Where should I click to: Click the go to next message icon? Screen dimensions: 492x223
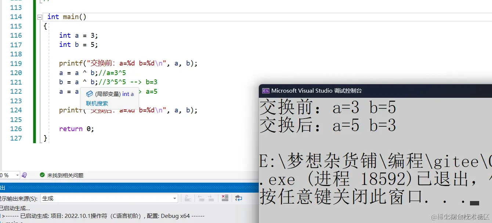[211, 198]
